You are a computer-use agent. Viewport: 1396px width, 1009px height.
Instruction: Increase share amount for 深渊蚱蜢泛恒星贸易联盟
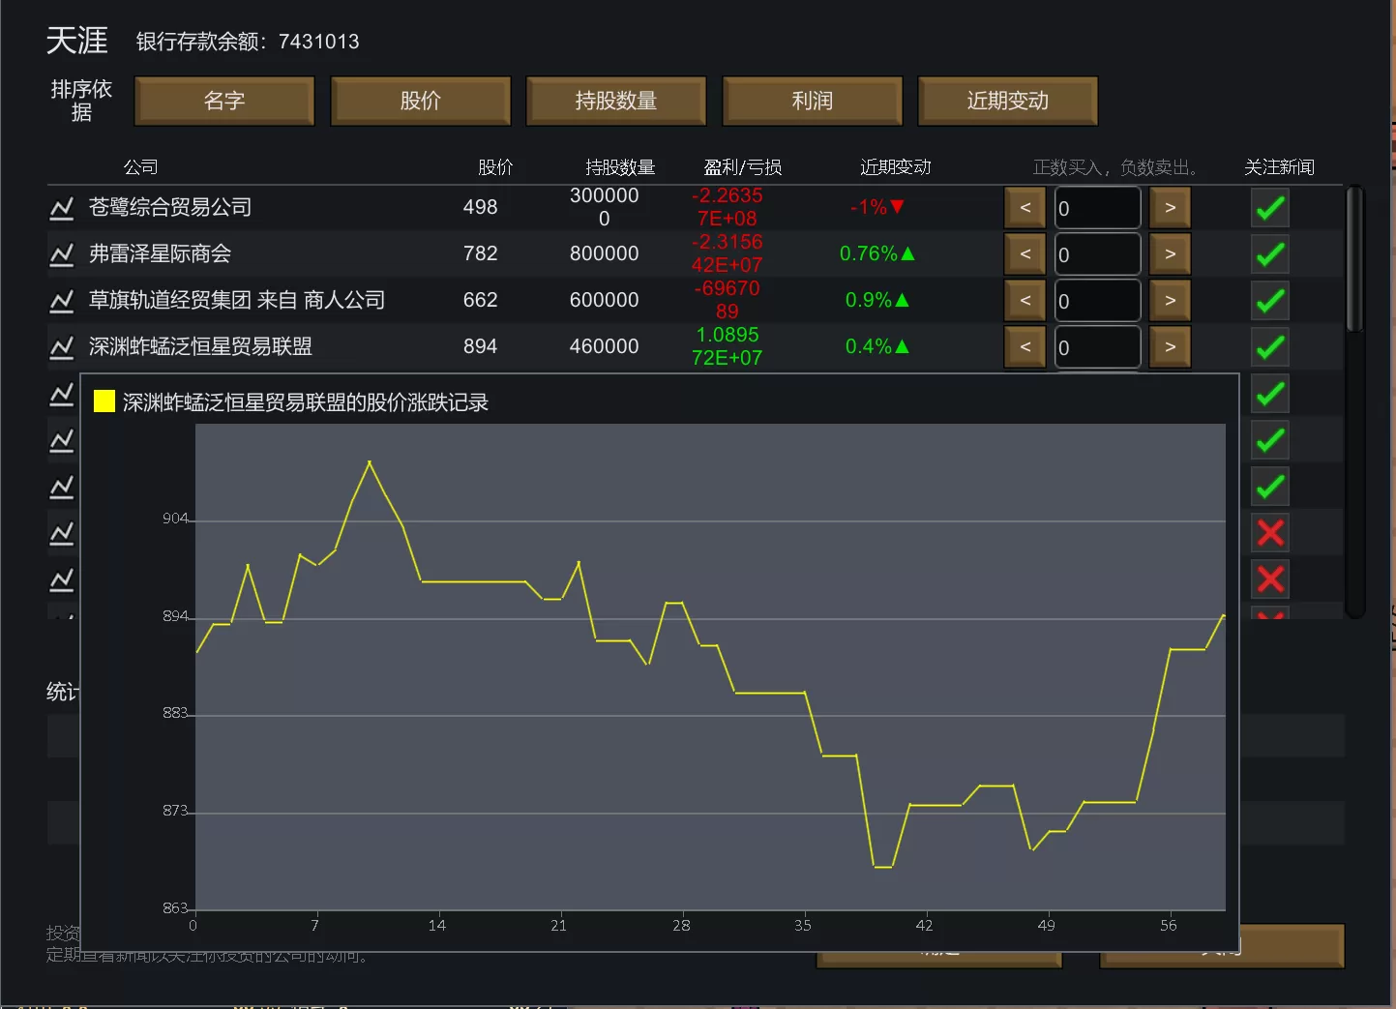[x=1170, y=347]
